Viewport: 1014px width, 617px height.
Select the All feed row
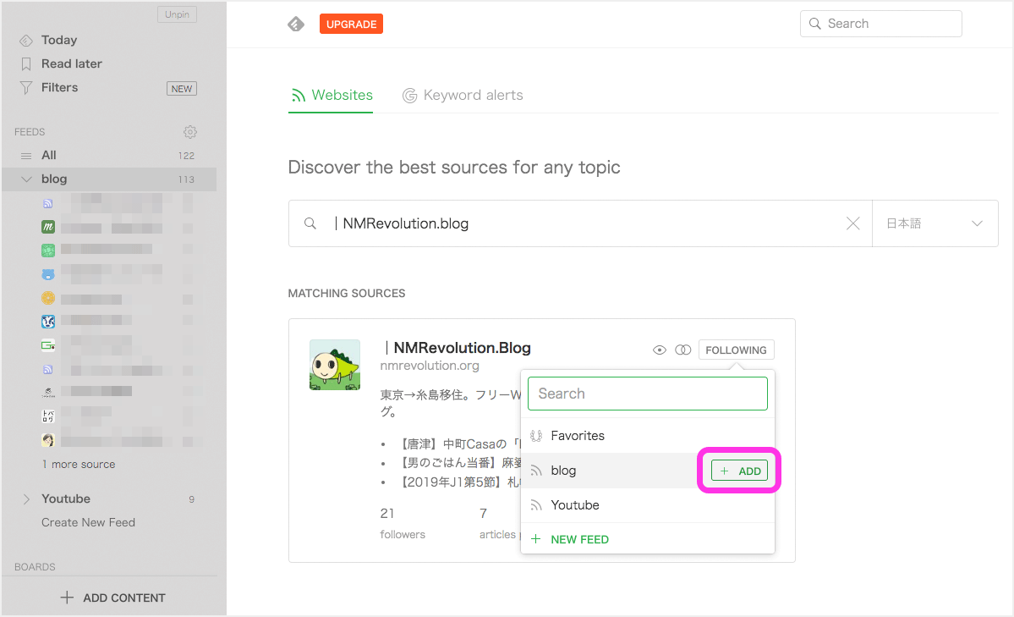[108, 156]
